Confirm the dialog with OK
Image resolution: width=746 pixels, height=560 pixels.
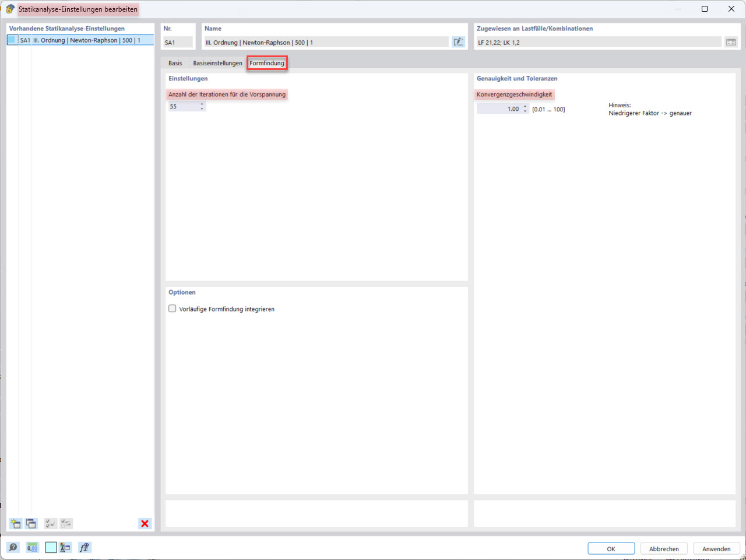[x=611, y=548]
